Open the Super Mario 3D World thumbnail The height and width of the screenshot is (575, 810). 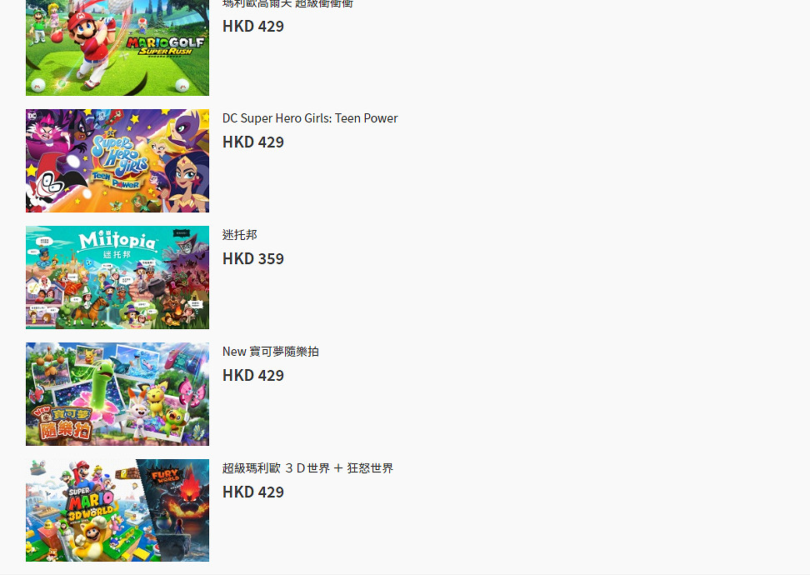117,510
